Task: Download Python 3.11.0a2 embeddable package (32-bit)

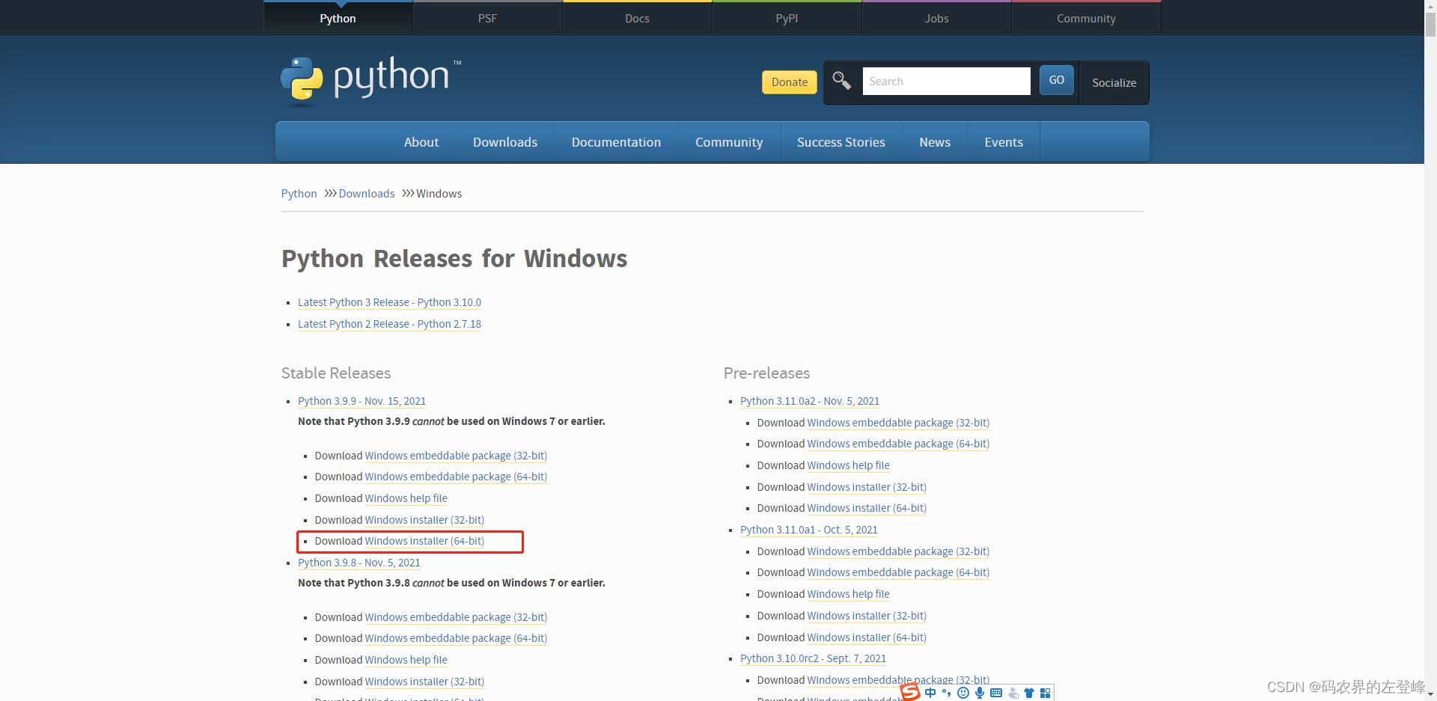Action: pos(898,423)
